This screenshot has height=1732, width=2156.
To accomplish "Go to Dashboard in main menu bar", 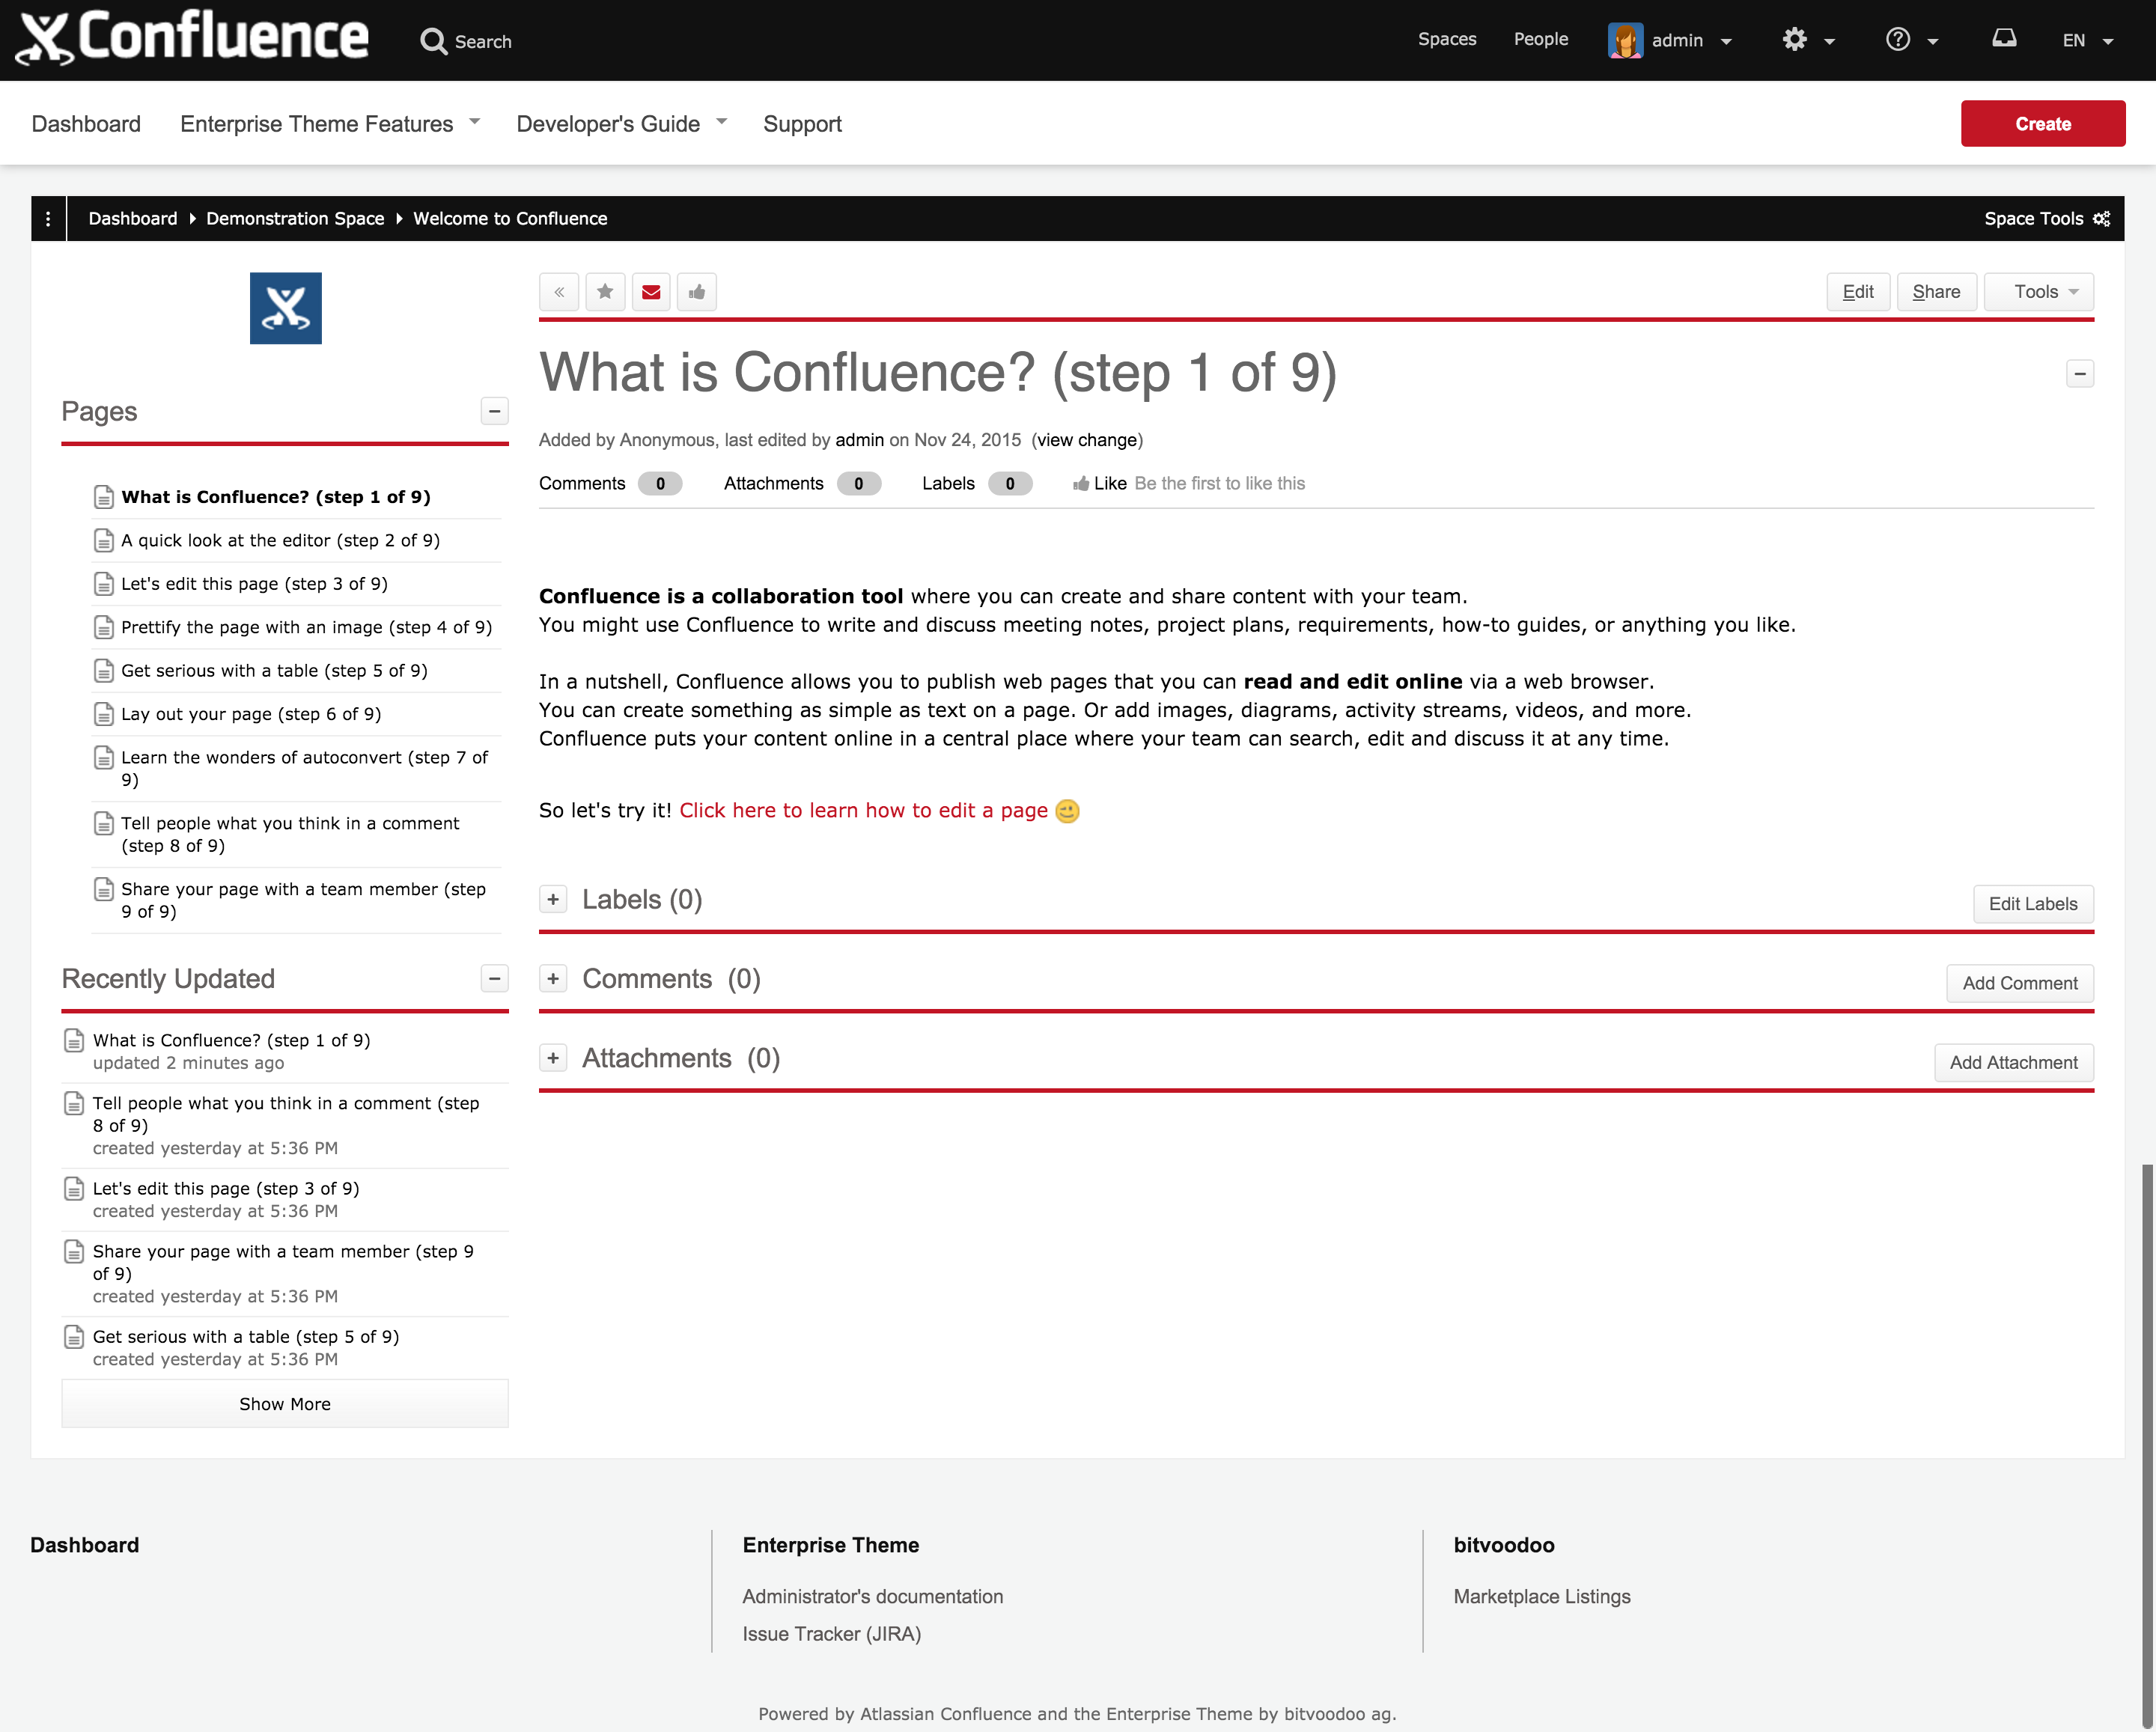I will coord(86,124).
